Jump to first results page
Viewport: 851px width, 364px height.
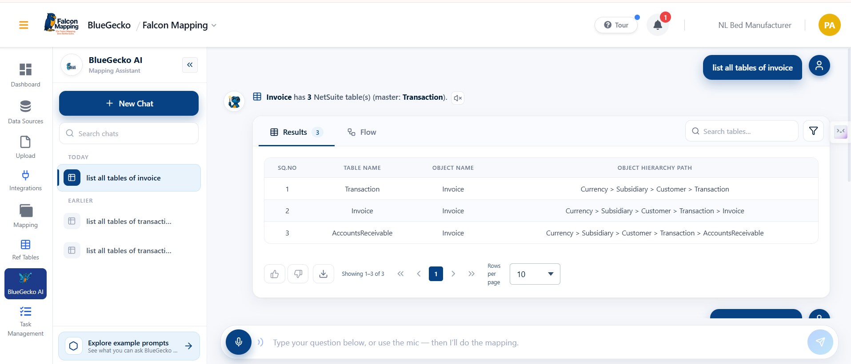point(400,274)
